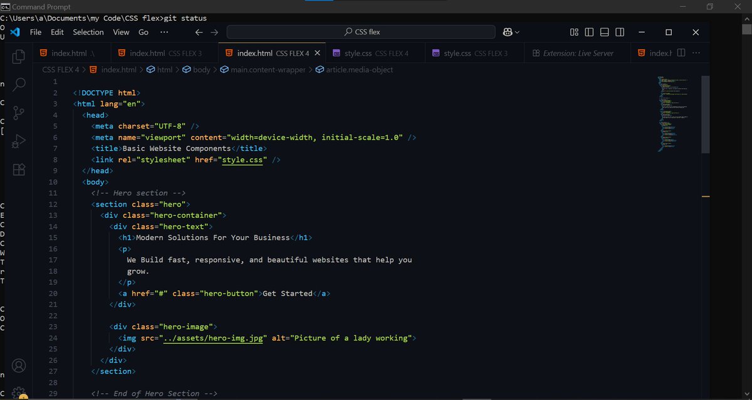Click "git status" in Command Prompt window

click(x=185, y=18)
